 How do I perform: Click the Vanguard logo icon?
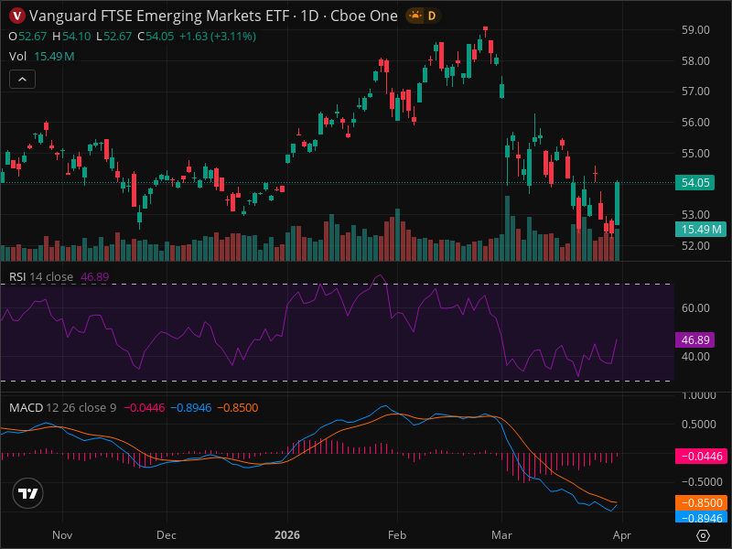pyautogui.click(x=17, y=16)
